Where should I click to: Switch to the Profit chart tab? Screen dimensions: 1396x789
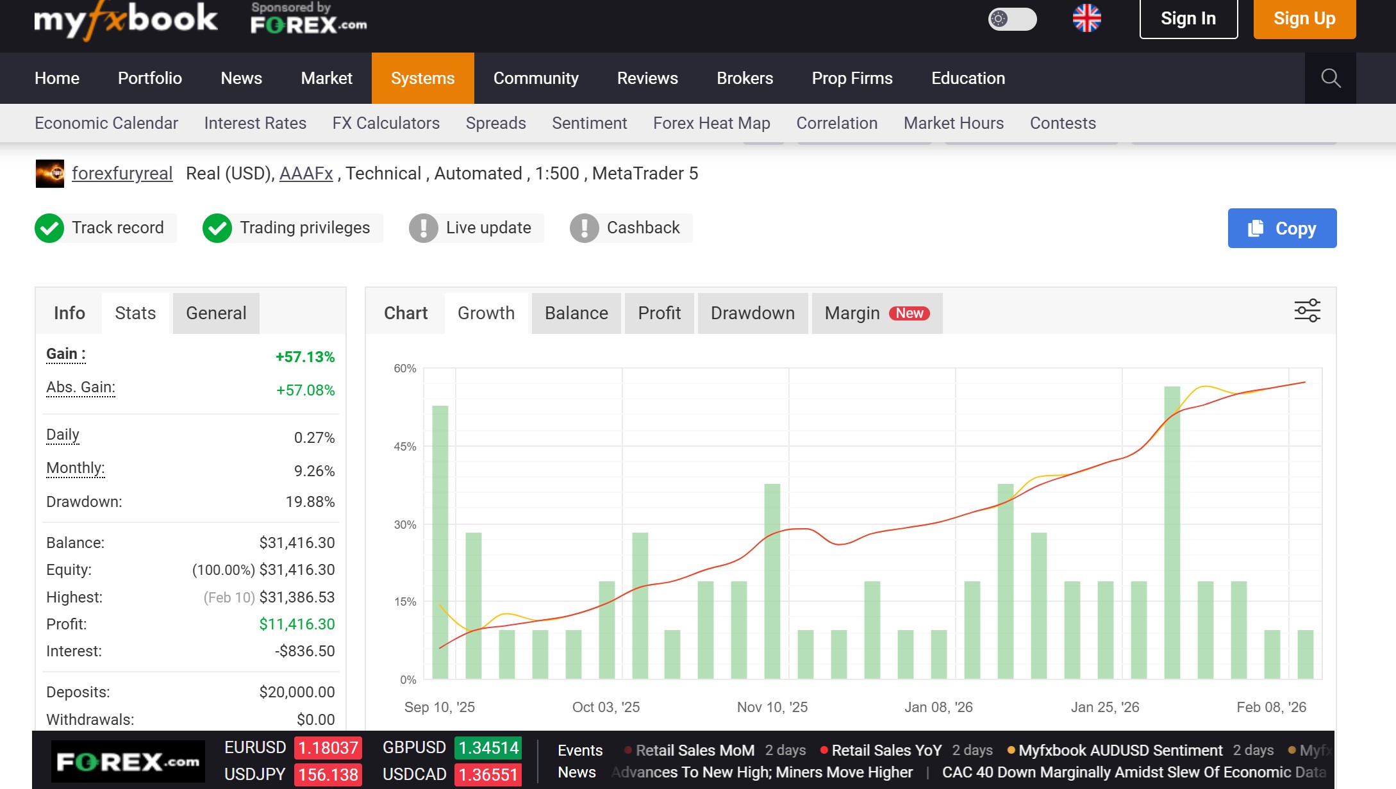coord(660,313)
